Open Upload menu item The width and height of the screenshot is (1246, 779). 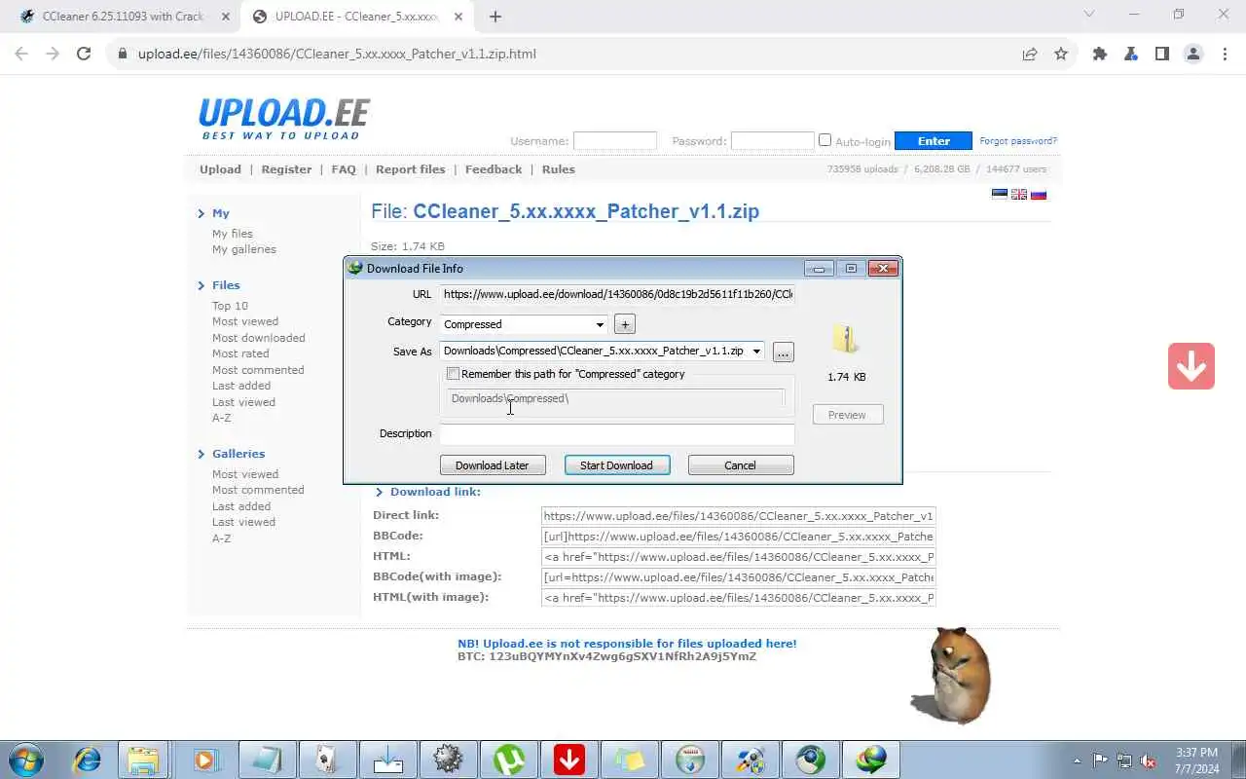[x=220, y=169]
